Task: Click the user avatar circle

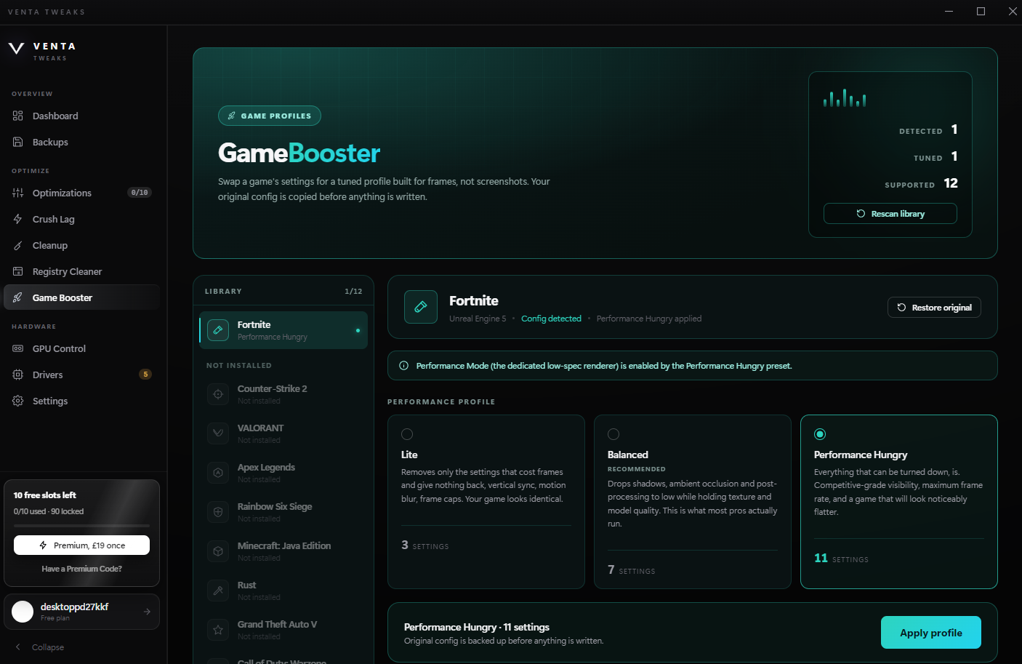Action: click(23, 612)
